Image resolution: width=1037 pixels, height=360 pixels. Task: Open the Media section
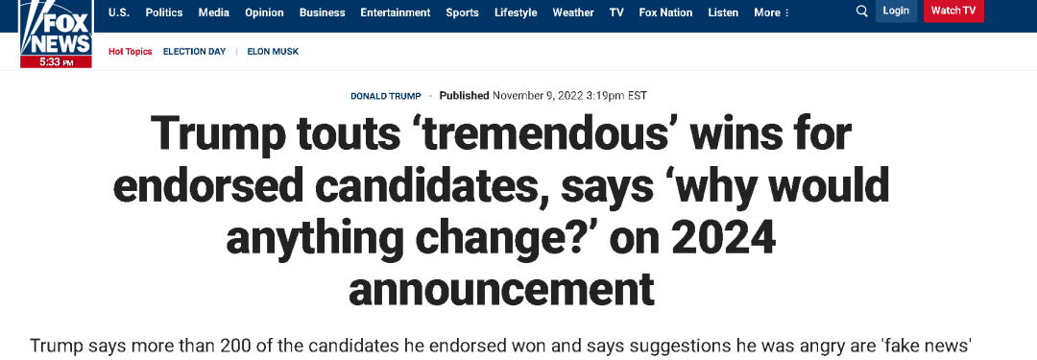click(x=213, y=12)
